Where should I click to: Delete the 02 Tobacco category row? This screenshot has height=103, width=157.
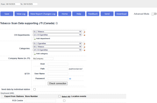coord(84,47)
